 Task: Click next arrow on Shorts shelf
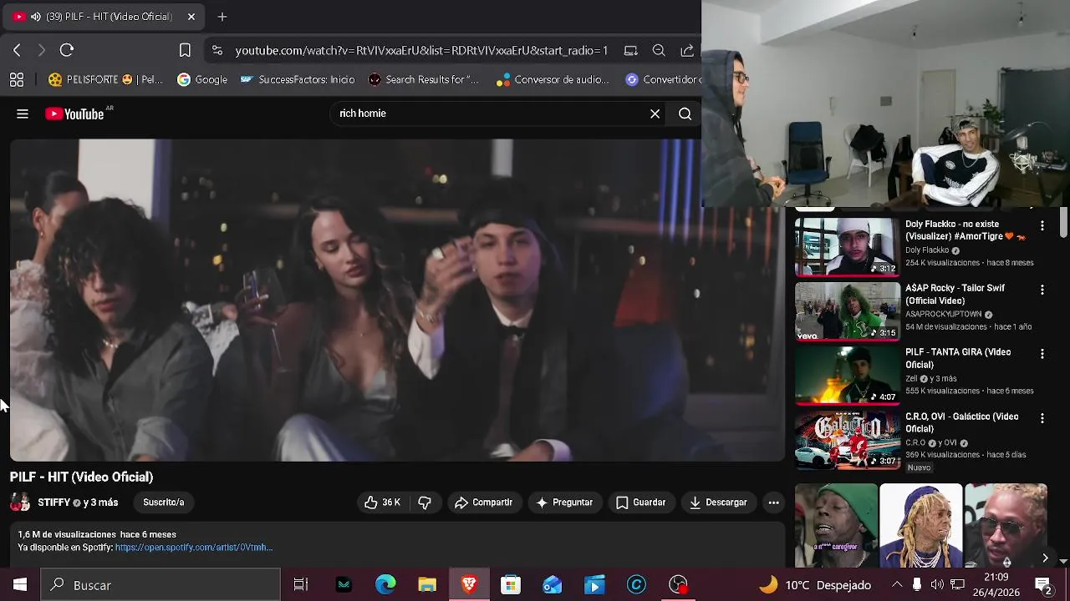1044,558
